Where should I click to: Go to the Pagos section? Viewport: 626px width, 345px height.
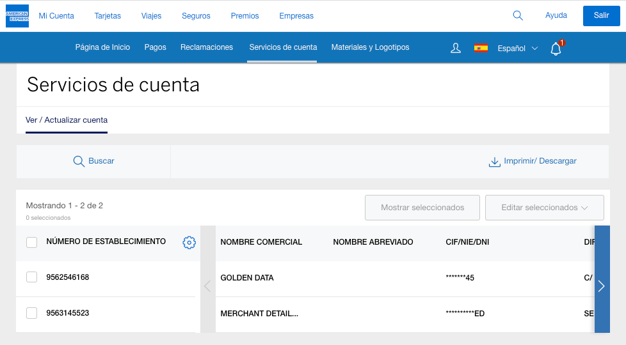(156, 47)
